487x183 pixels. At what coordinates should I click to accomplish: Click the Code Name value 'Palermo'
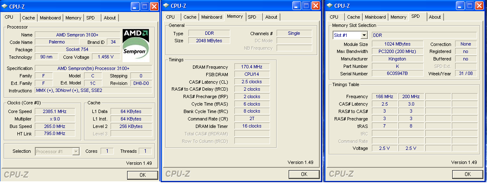point(56,42)
